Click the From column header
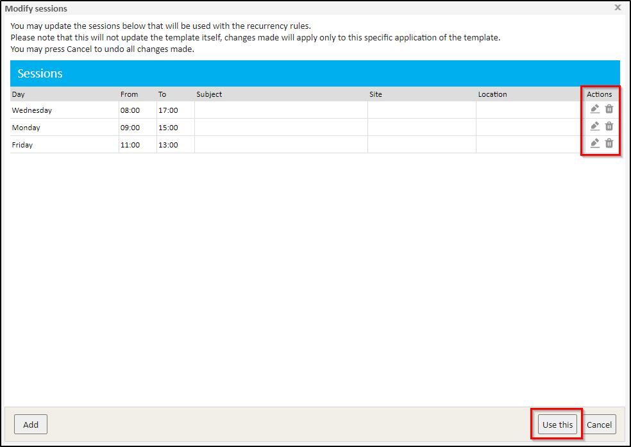Viewport: 631px width, 447px height. pos(129,94)
